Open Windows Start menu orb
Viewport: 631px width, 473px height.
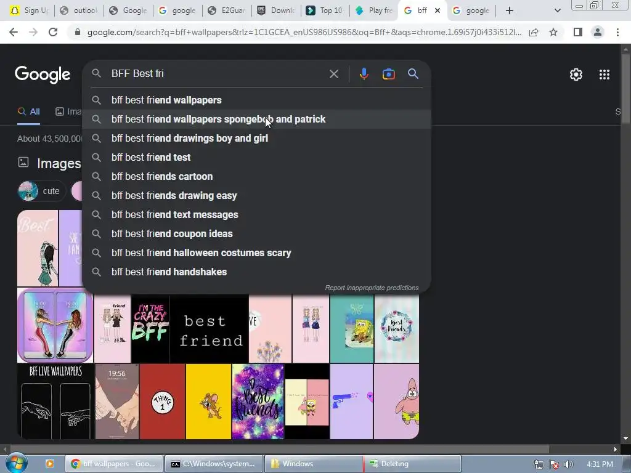(17, 463)
